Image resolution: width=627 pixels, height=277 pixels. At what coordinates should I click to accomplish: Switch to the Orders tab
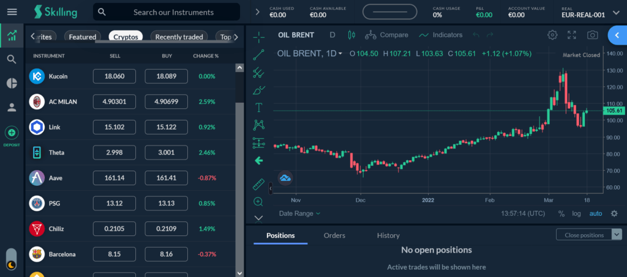(334, 235)
